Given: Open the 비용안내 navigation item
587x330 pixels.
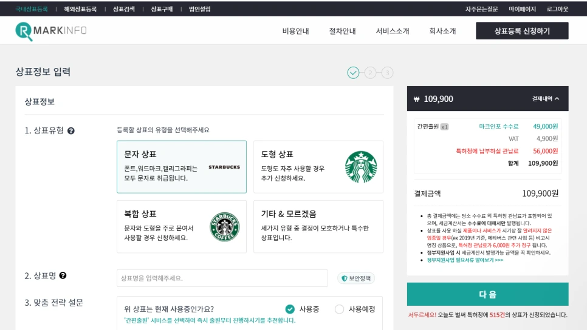Looking at the screenshot, I should point(296,31).
